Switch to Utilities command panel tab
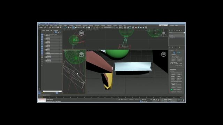223x125 pixels. [x=182, y=30]
